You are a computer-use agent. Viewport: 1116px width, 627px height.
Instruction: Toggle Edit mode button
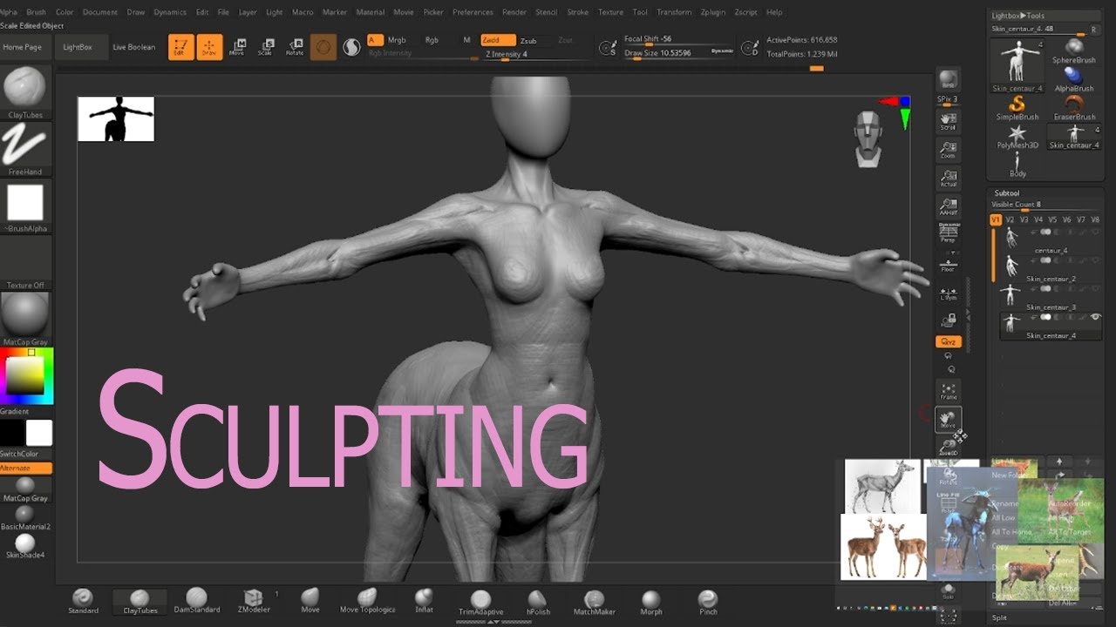click(x=181, y=47)
